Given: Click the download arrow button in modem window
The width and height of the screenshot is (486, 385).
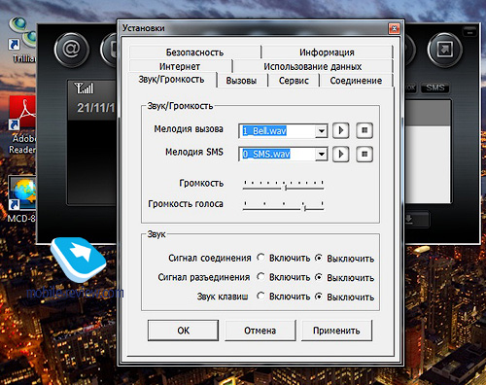Looking at the screenshot, I should [417, 220].
